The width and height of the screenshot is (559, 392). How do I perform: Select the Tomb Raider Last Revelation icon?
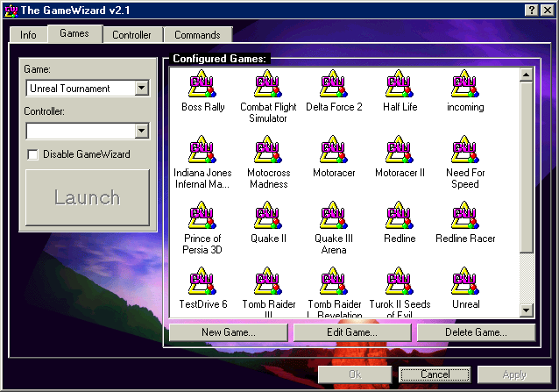pos(333,281)
